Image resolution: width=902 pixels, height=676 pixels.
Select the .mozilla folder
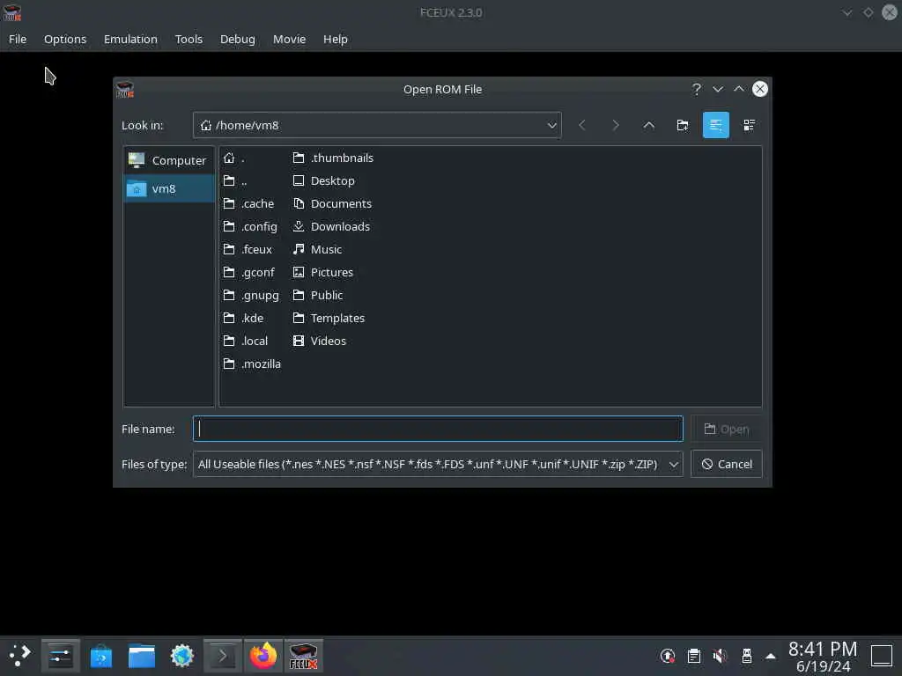pos(253,364)
